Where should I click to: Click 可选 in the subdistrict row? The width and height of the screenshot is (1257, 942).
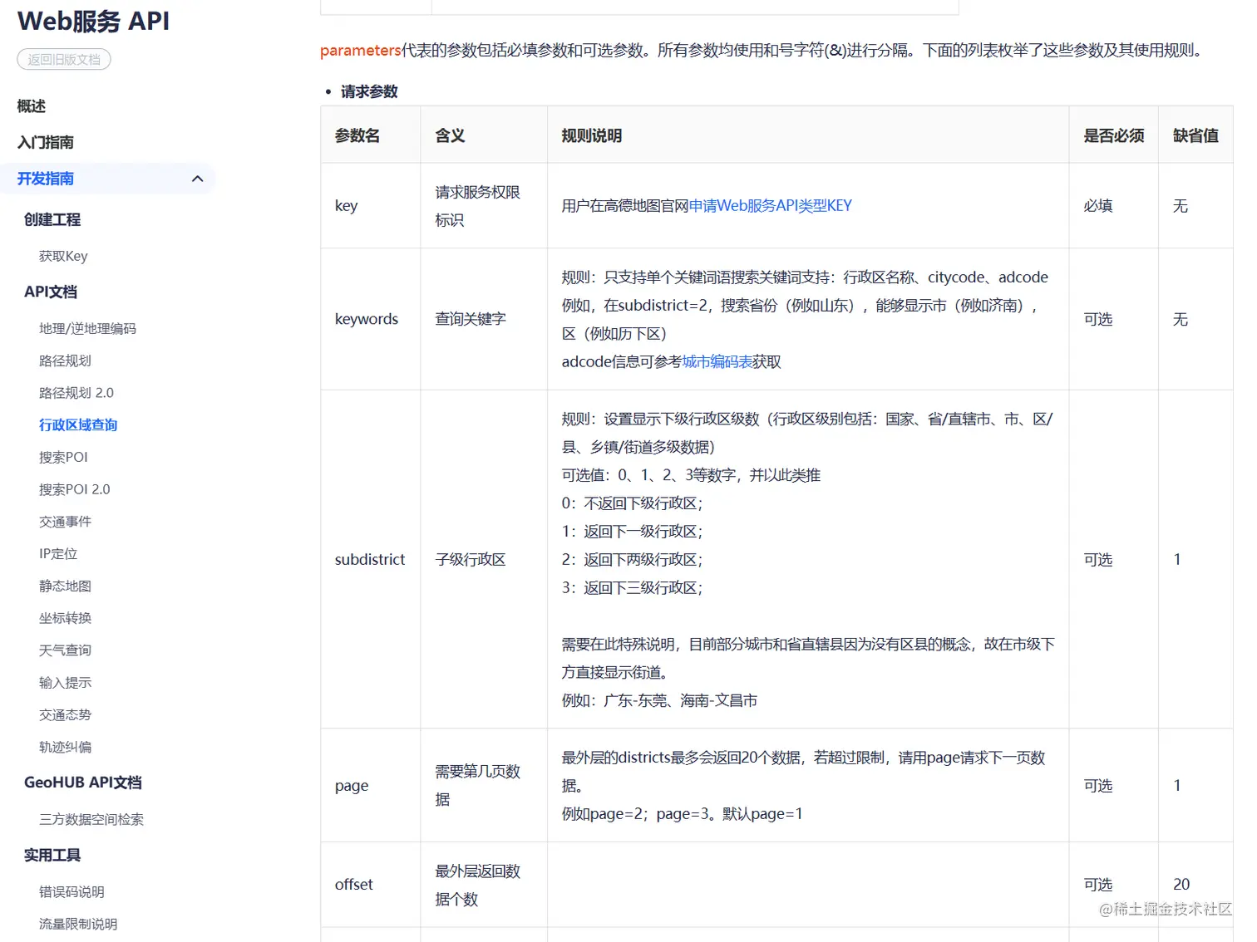pos(1098,560)
